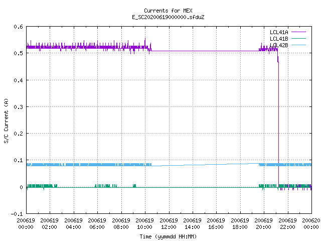
Task: Click the green LCL41B legend line sample
Action: click(298, 39)
